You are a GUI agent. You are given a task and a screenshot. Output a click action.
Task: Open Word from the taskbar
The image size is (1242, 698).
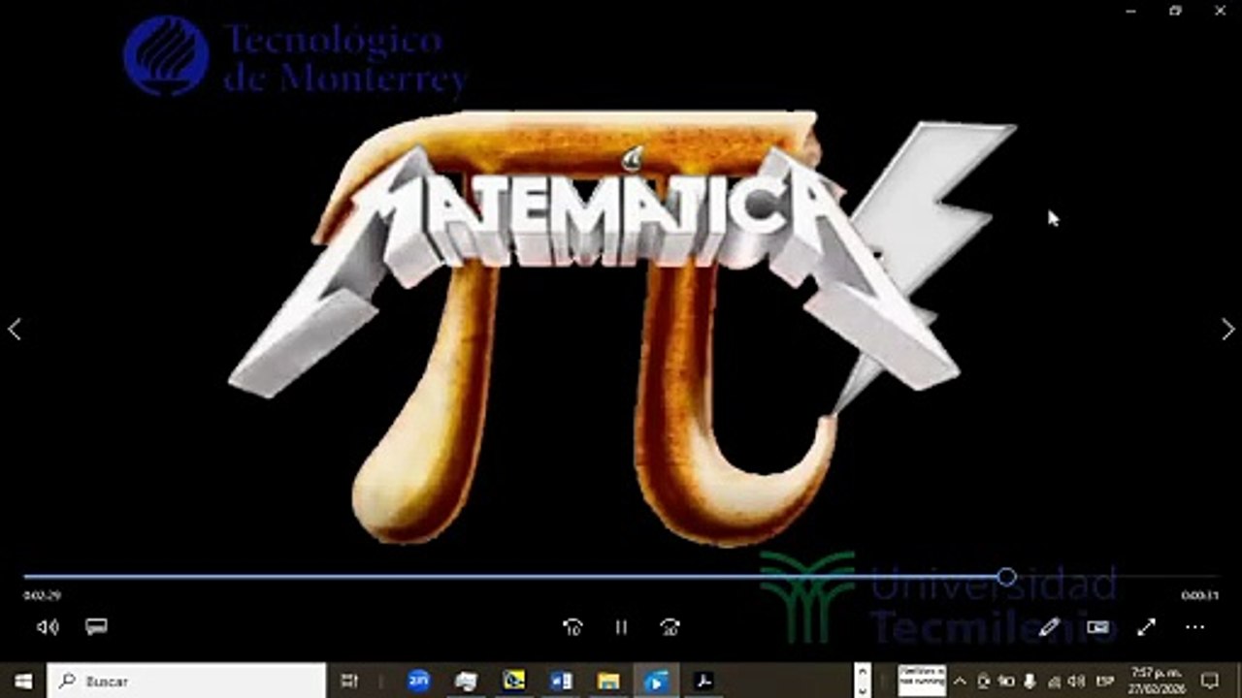[561, 682]
